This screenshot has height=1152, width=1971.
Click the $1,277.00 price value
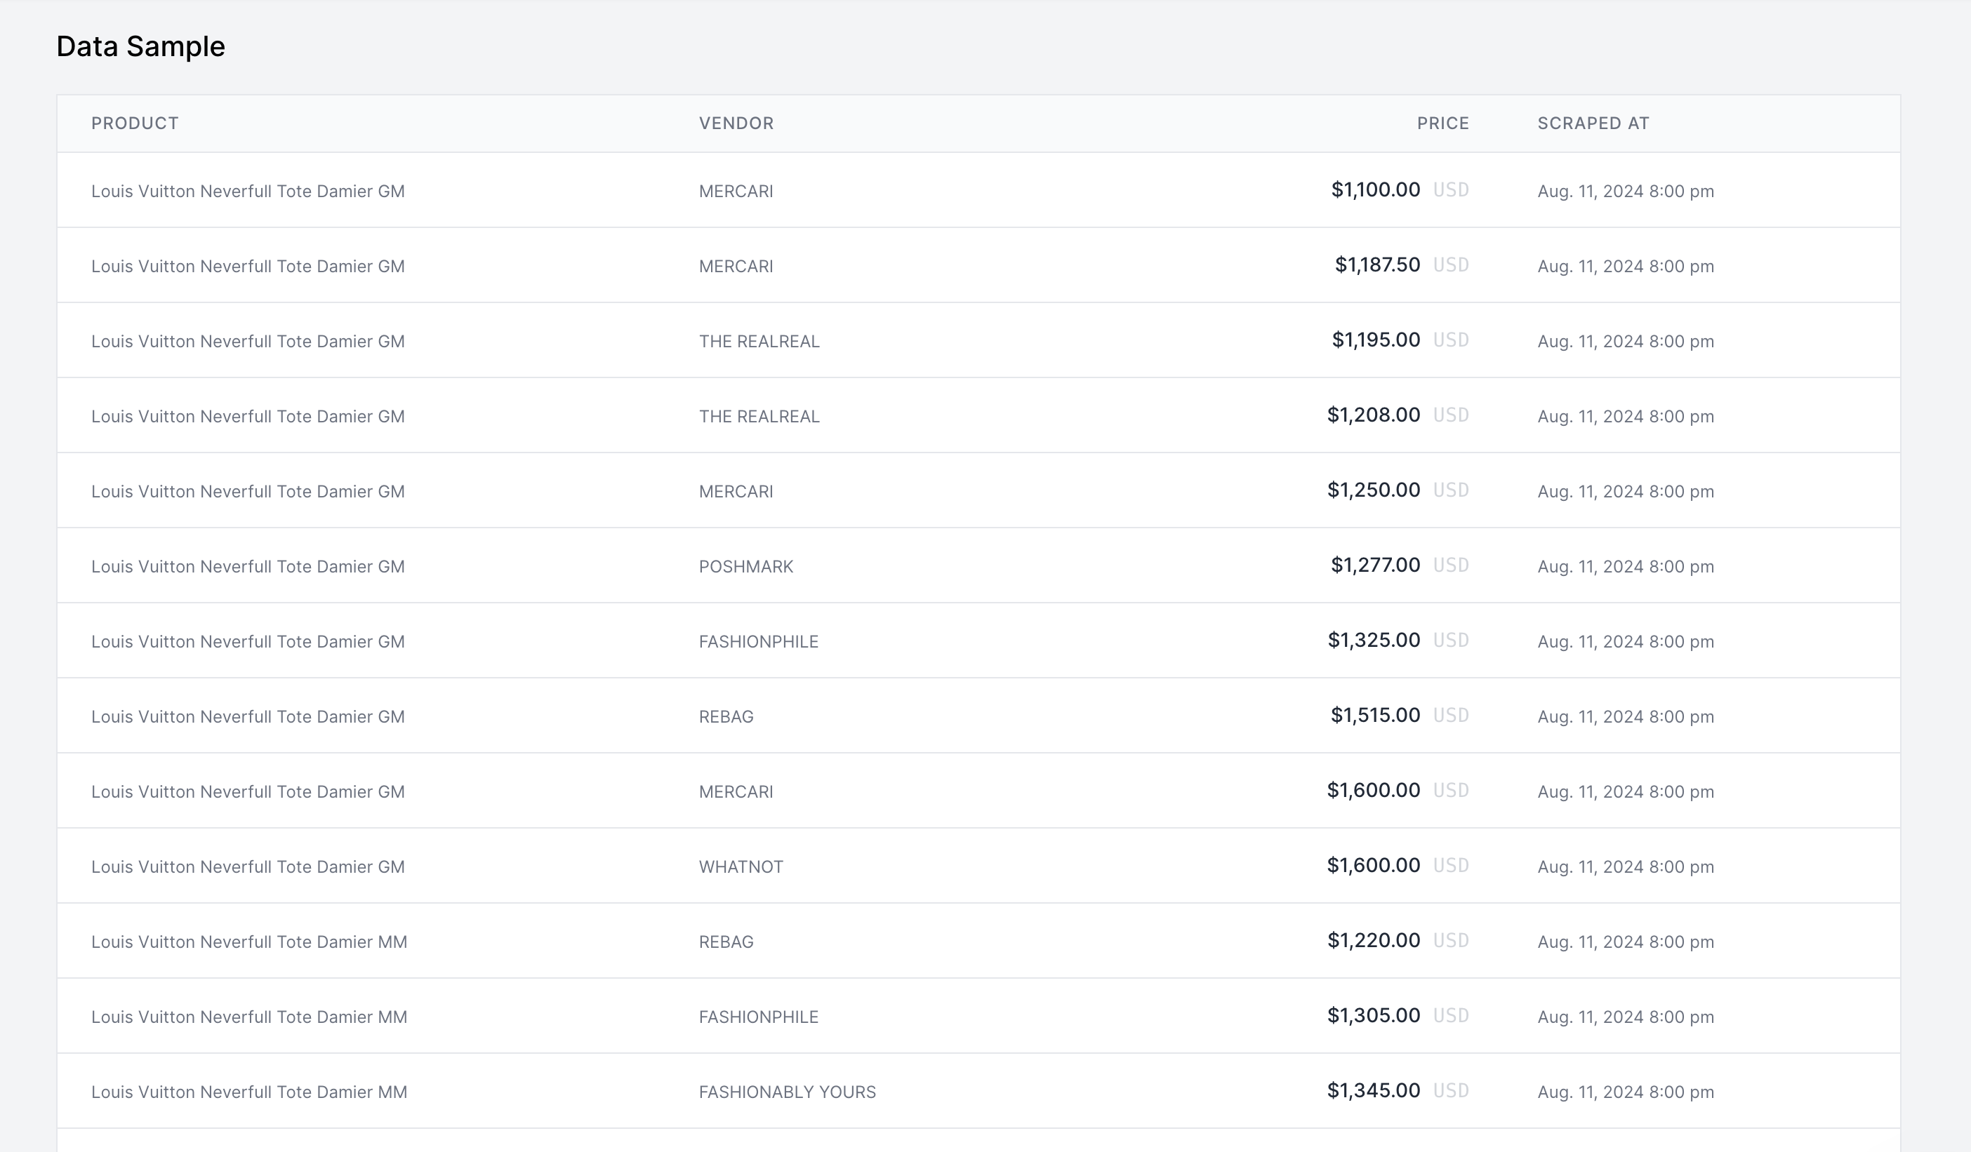click(1375, 565)
